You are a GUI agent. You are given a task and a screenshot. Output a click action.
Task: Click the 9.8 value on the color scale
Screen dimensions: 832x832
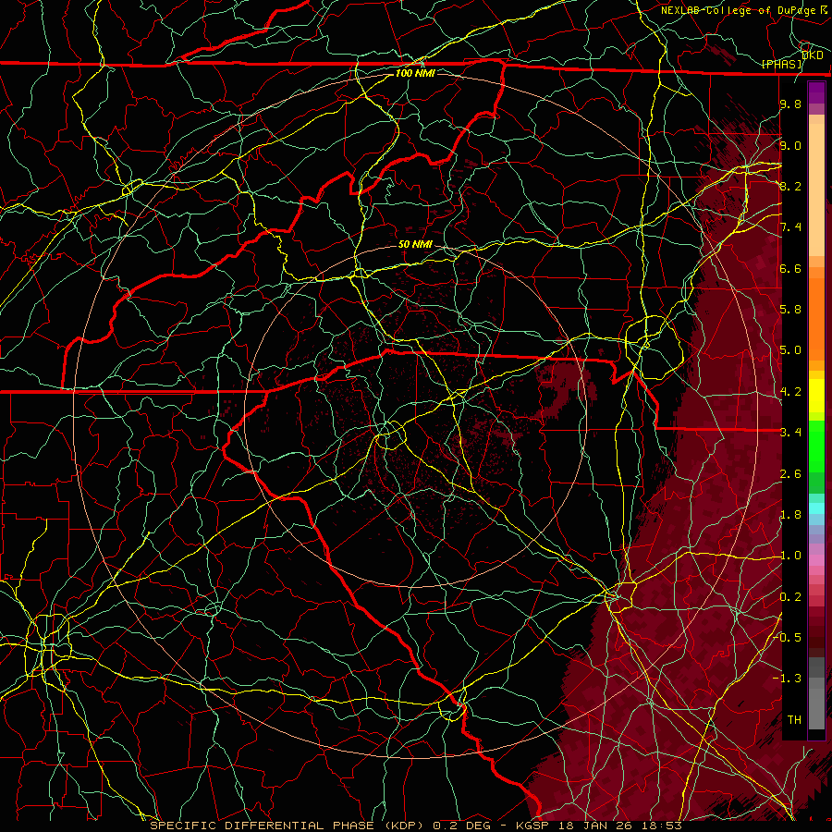coord(790,104)
